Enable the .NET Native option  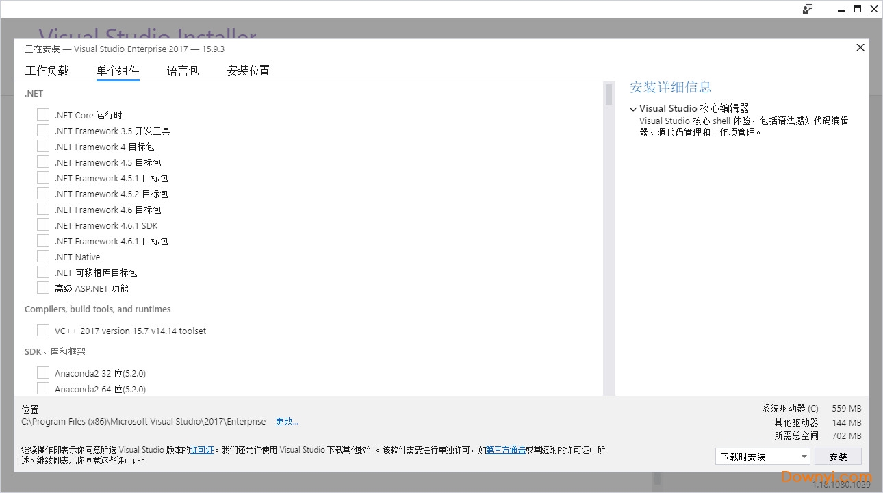pyautogui.click(x=43, y=256)
